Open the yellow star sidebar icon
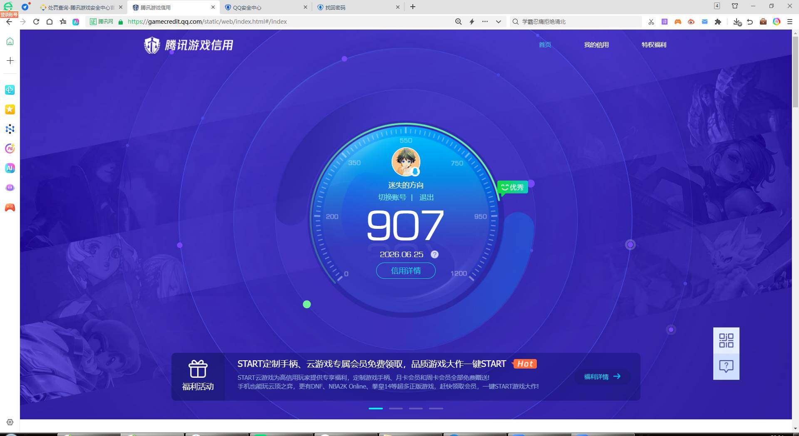 [10, 109]
